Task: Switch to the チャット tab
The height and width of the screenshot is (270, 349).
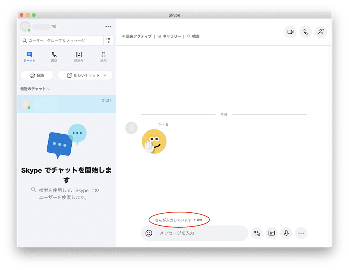Action: click(29, 57)
